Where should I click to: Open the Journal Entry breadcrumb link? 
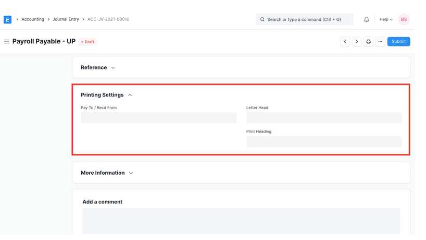point(66,19)
